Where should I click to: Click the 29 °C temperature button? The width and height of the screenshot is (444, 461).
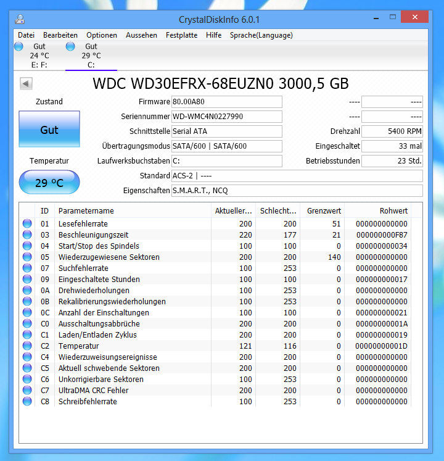[49, 182]
